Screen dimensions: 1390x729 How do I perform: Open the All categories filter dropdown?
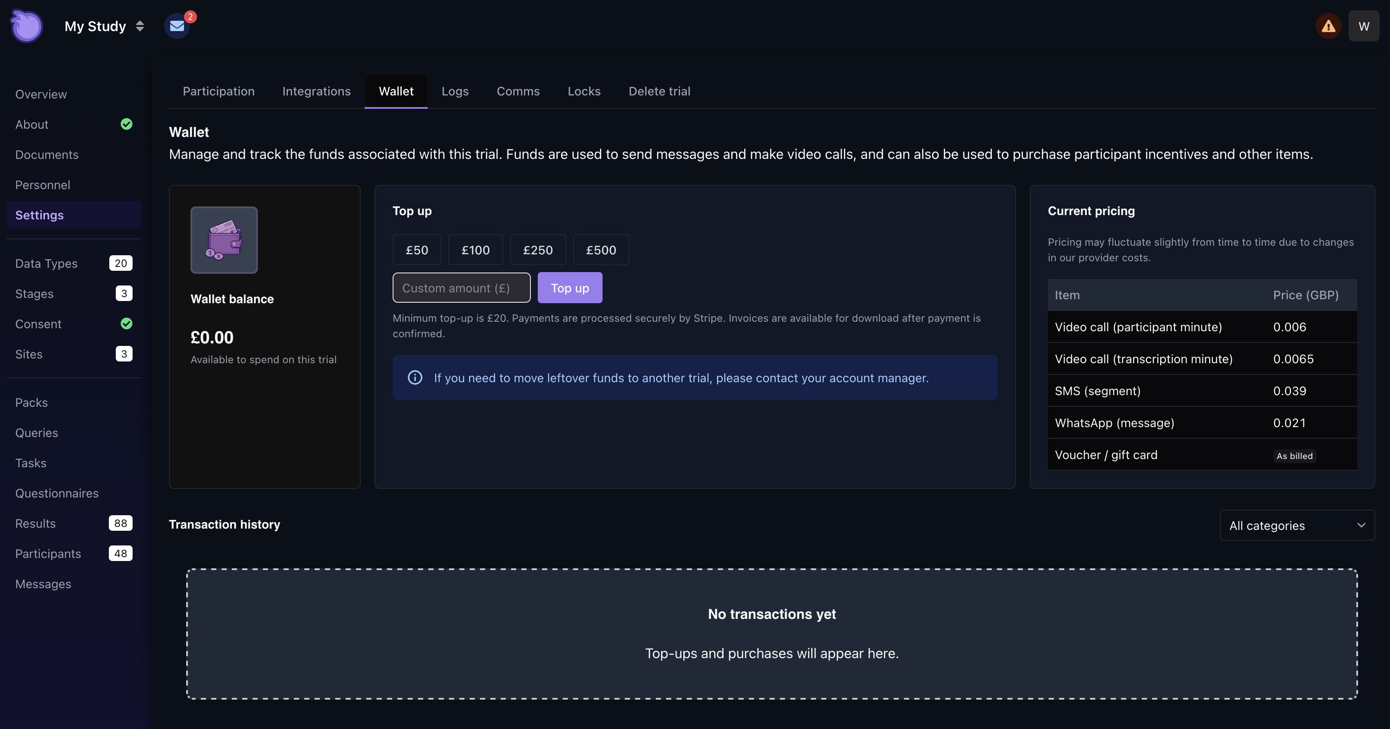tap(1297, 526)
